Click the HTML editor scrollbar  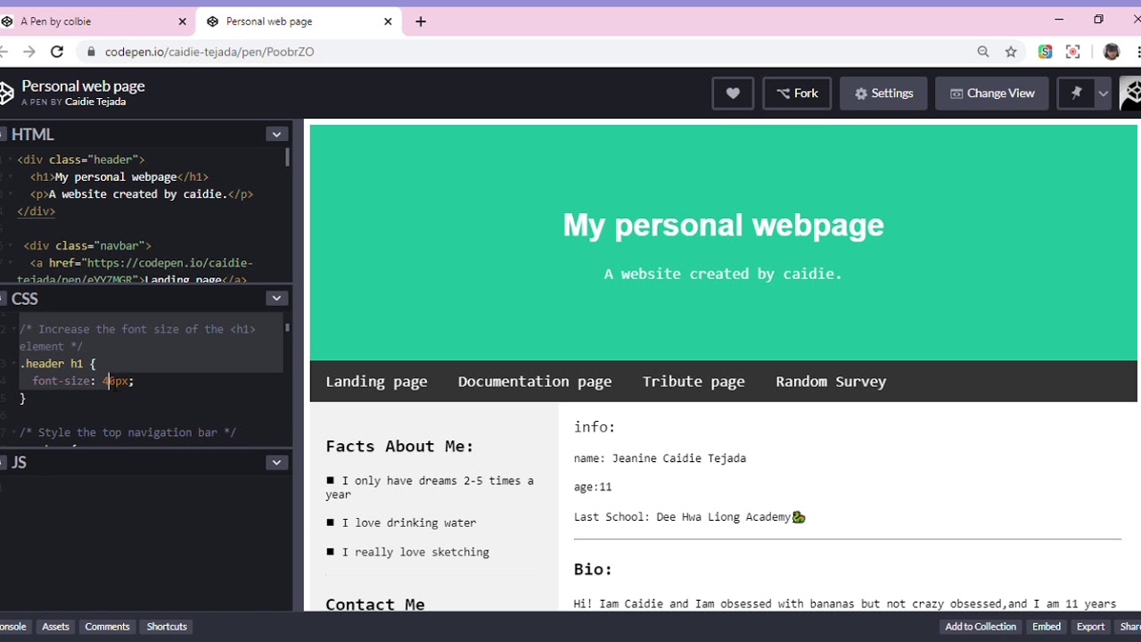point(287,157)
